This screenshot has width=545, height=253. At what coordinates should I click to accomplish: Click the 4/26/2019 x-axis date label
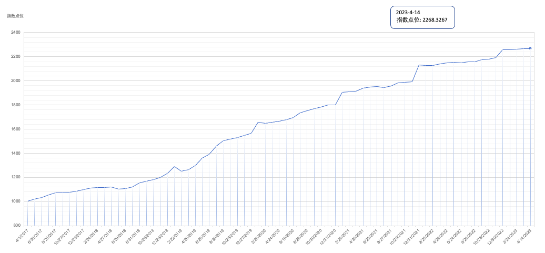pyautogui.click(x=189, y=236)
